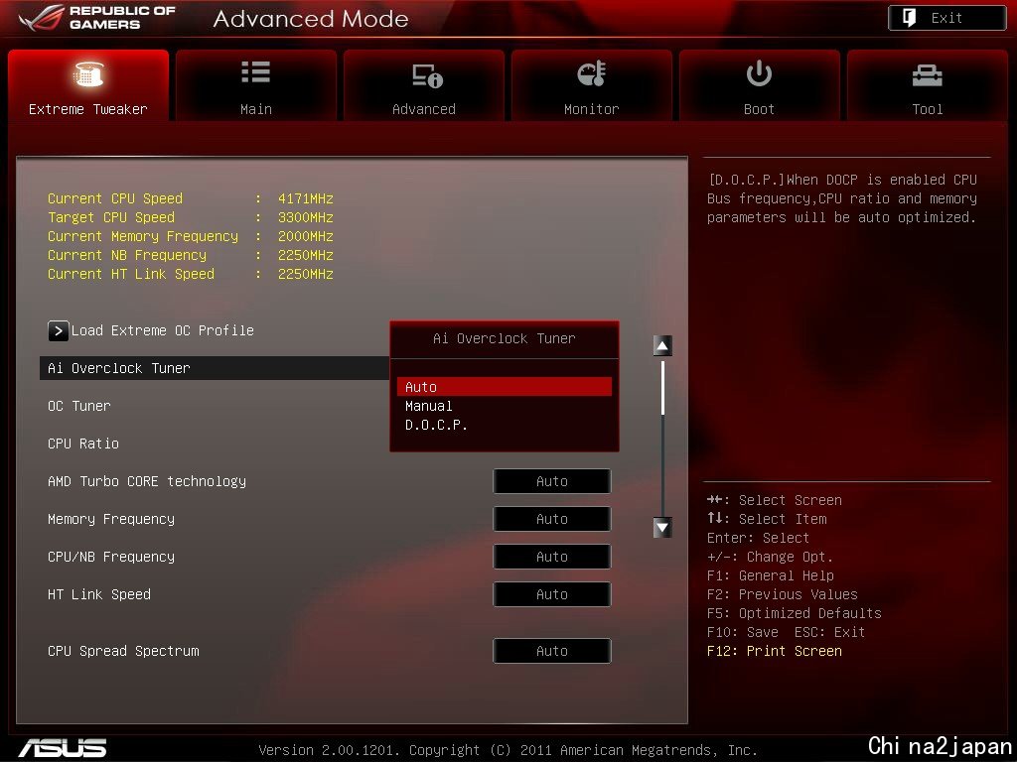Click the Advanced Mode heading
1017x762 pixels.
point(311,19)
